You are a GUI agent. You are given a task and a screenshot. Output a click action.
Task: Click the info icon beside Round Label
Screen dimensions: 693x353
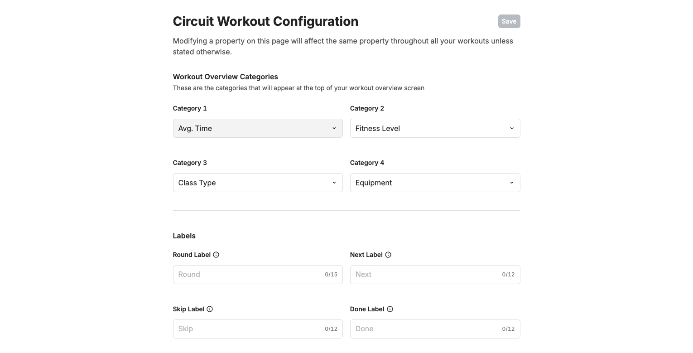click(x=216, y=255)
